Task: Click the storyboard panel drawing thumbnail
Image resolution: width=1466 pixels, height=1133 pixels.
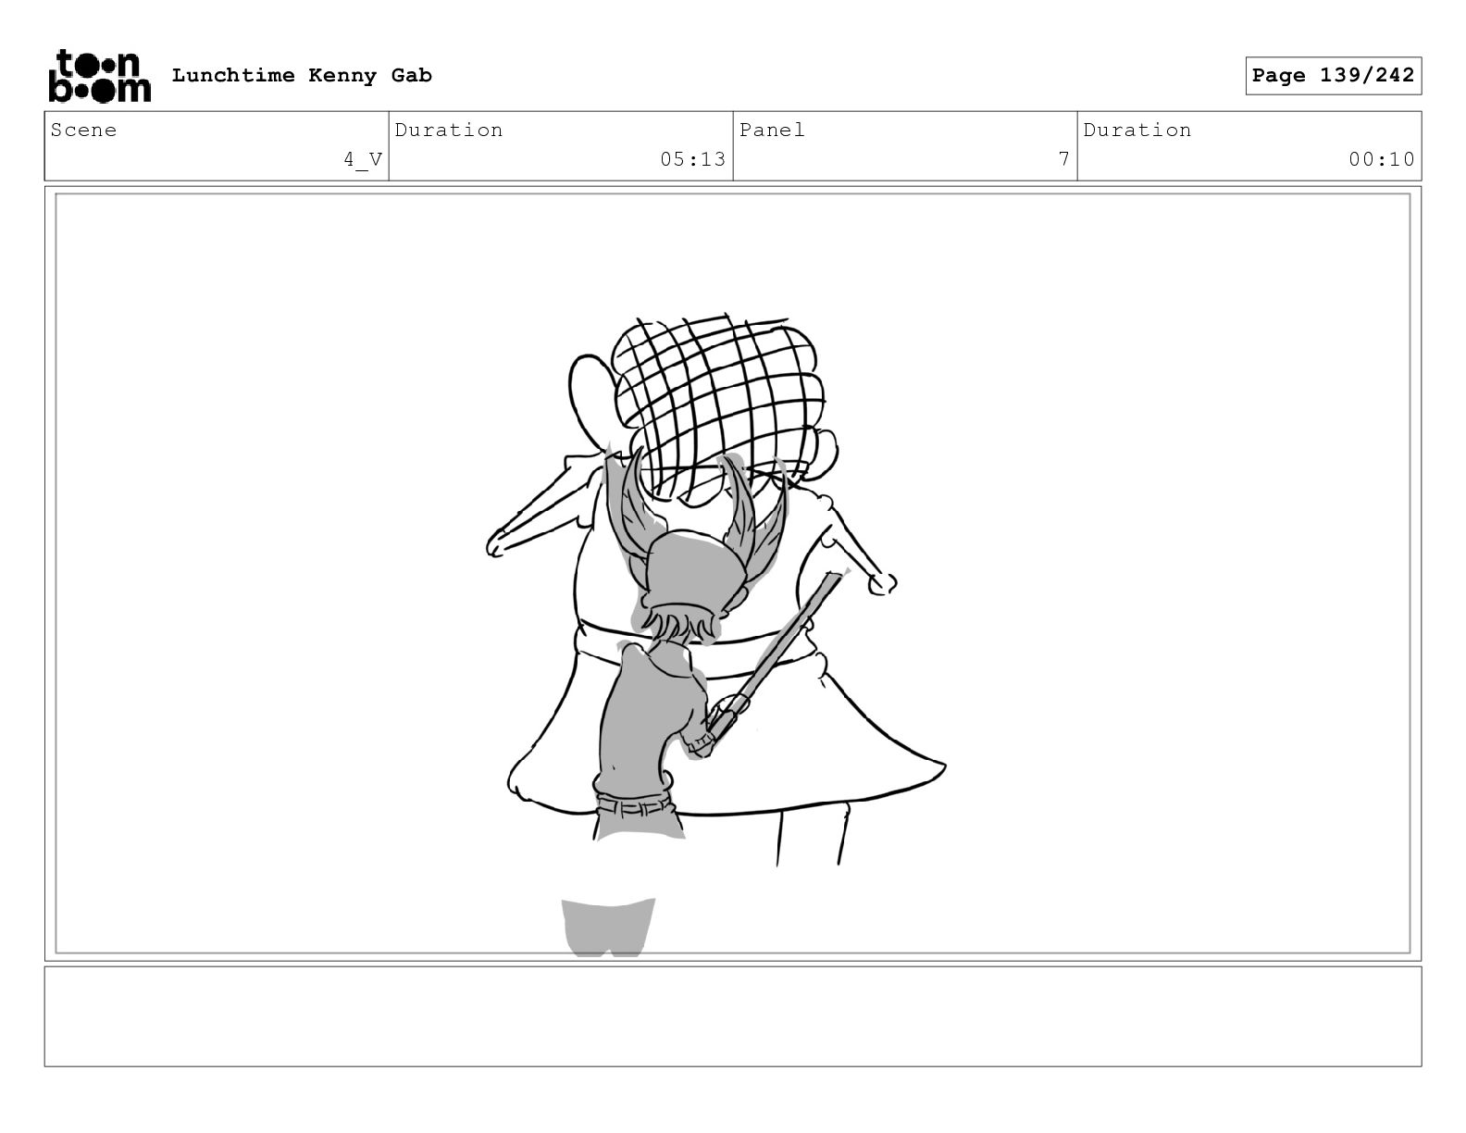Action: click(x=733, y=574)
